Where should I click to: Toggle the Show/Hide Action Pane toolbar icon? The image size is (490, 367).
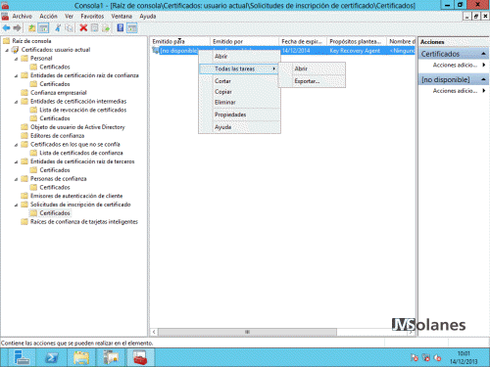(132, 28)
